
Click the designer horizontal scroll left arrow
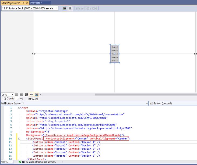point(41,95)
